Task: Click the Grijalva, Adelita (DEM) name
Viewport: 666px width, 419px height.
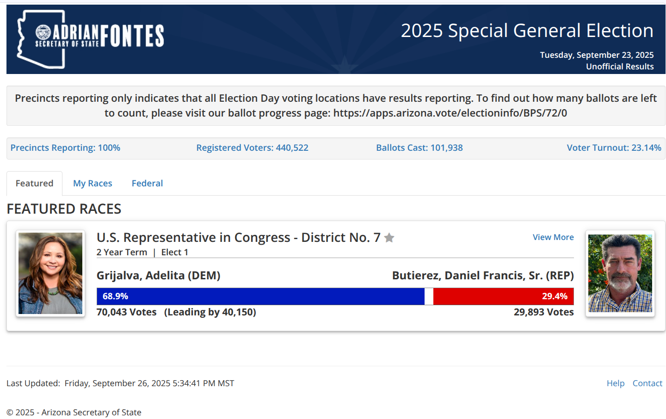Action: [x=158, y=276]
